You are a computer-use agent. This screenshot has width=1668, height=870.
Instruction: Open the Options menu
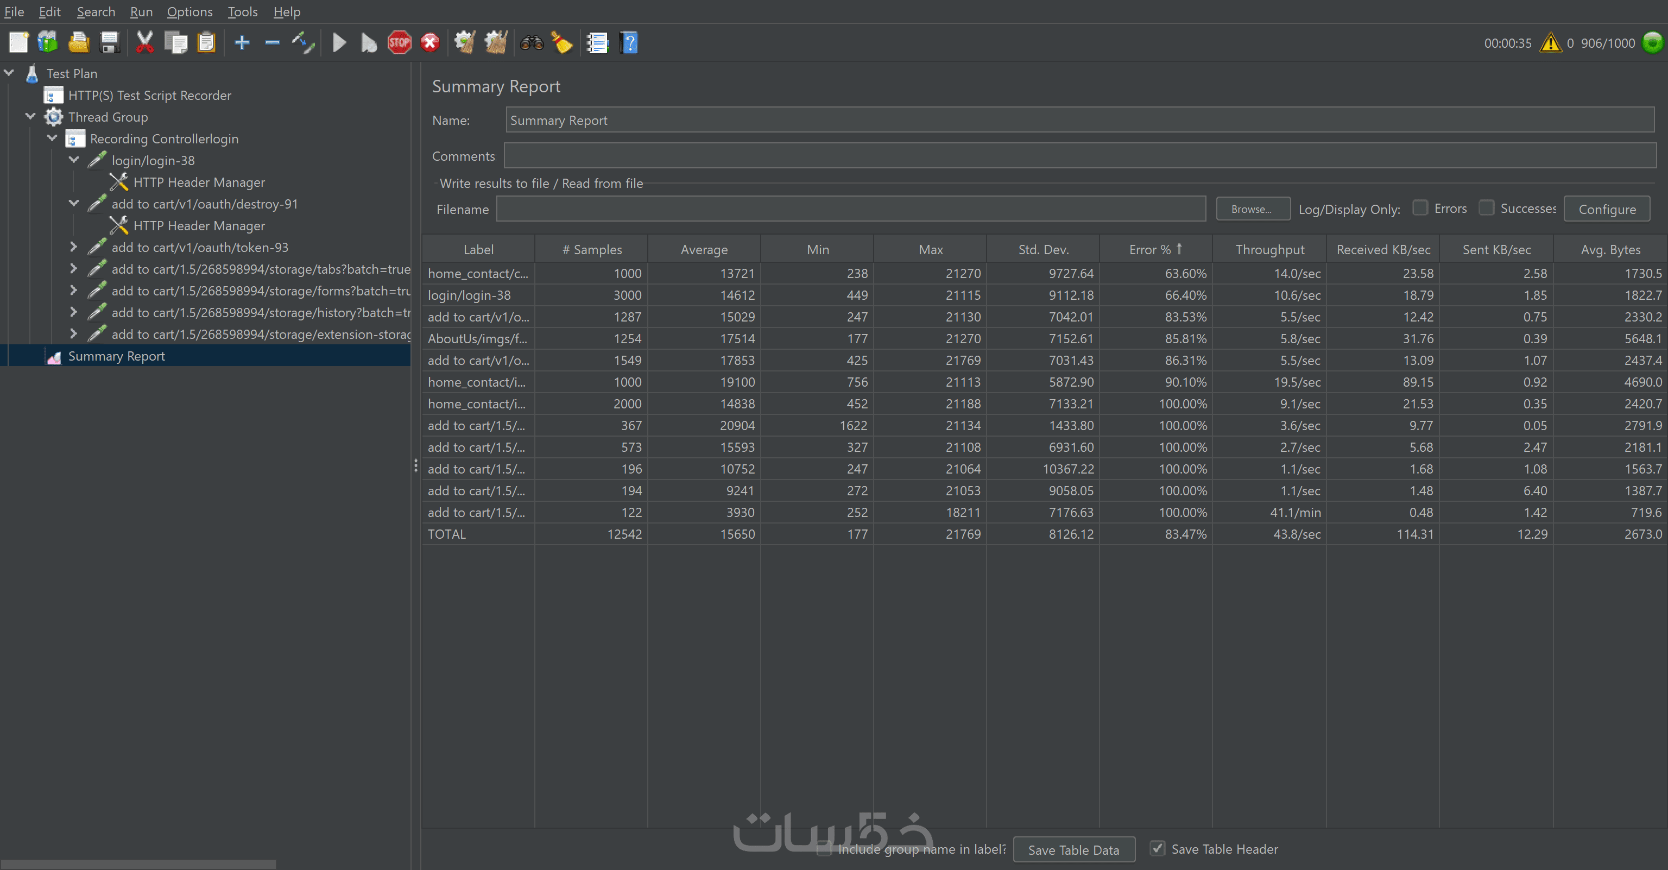click(189, 11)
